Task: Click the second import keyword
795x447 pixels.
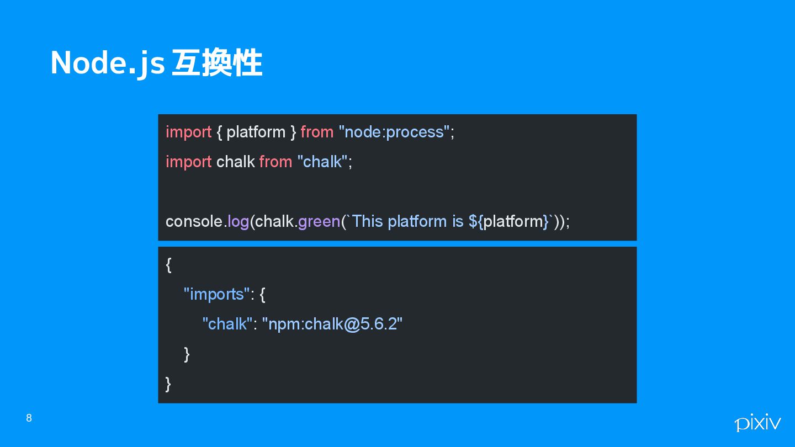Action: point(188,162)
